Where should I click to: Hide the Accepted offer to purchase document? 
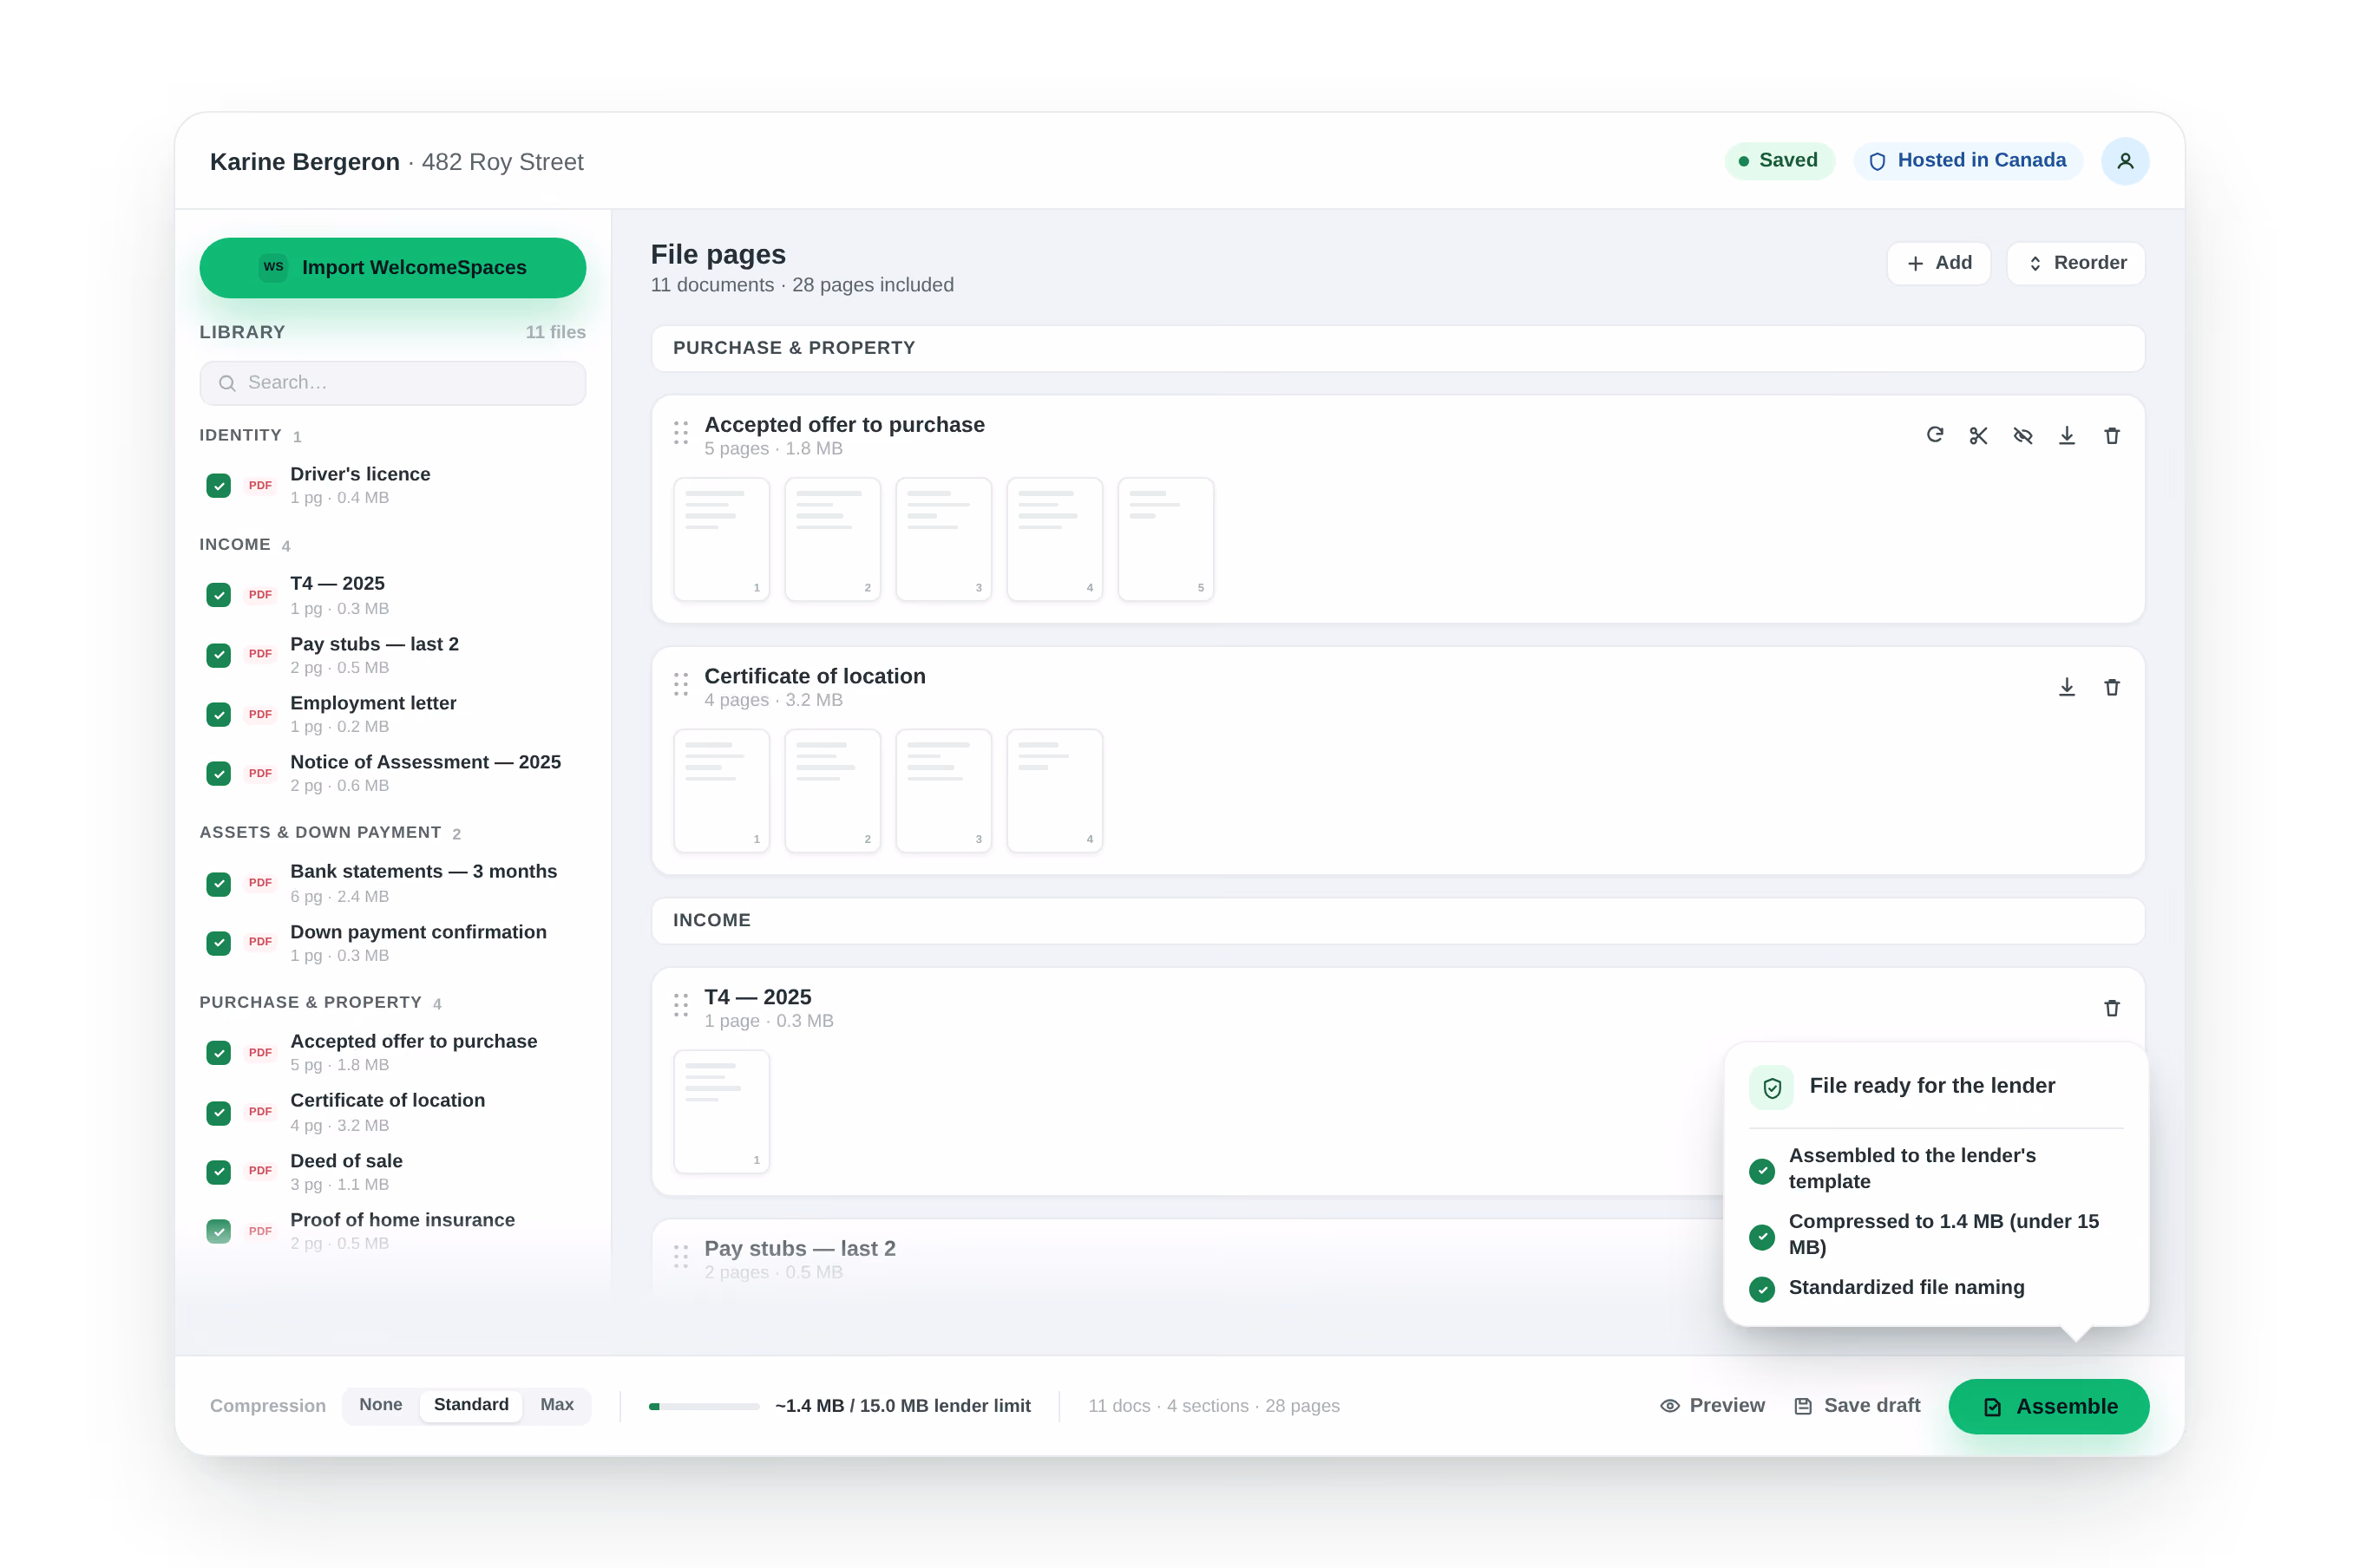point(2022,435)
